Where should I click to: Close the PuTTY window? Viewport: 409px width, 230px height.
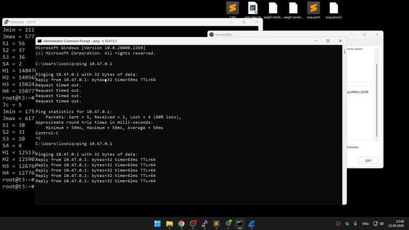pyautogui.click(x=256, y=22)
